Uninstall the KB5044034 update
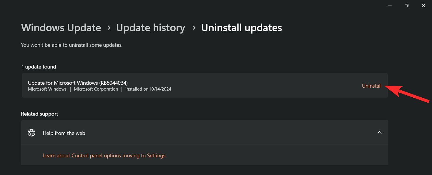Image resolution: width=432 pixels, height=175 pixels. pyautogui.click(x=372, y=86)
